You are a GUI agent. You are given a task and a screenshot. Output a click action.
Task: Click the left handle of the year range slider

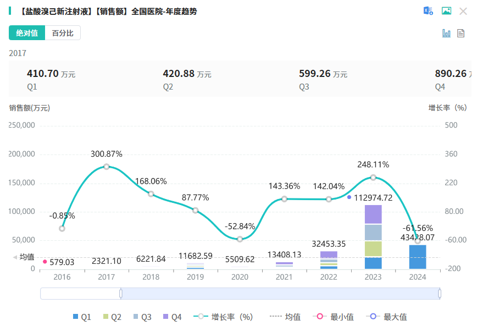(x=121, y=294)
